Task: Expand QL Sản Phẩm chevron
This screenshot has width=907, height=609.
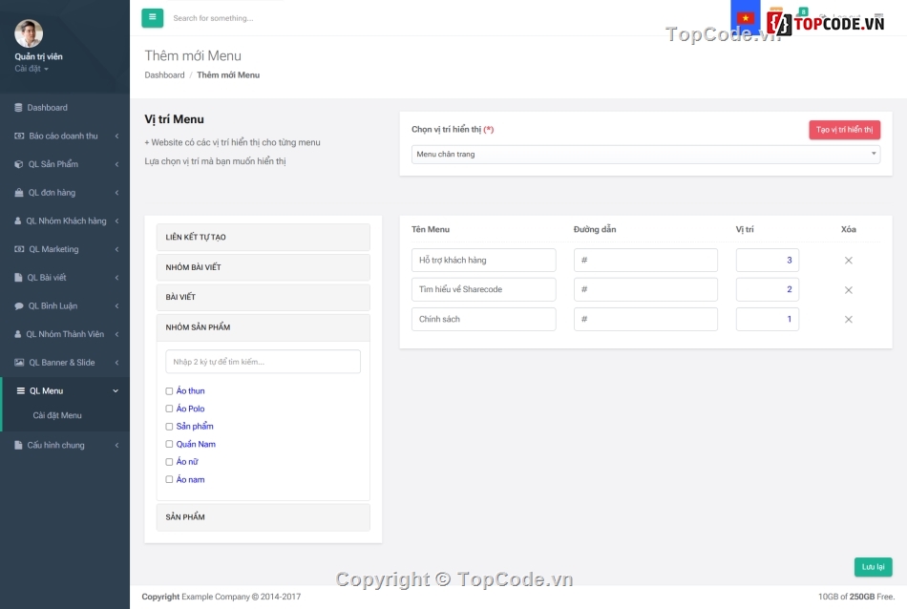Action: pos(116,164)
